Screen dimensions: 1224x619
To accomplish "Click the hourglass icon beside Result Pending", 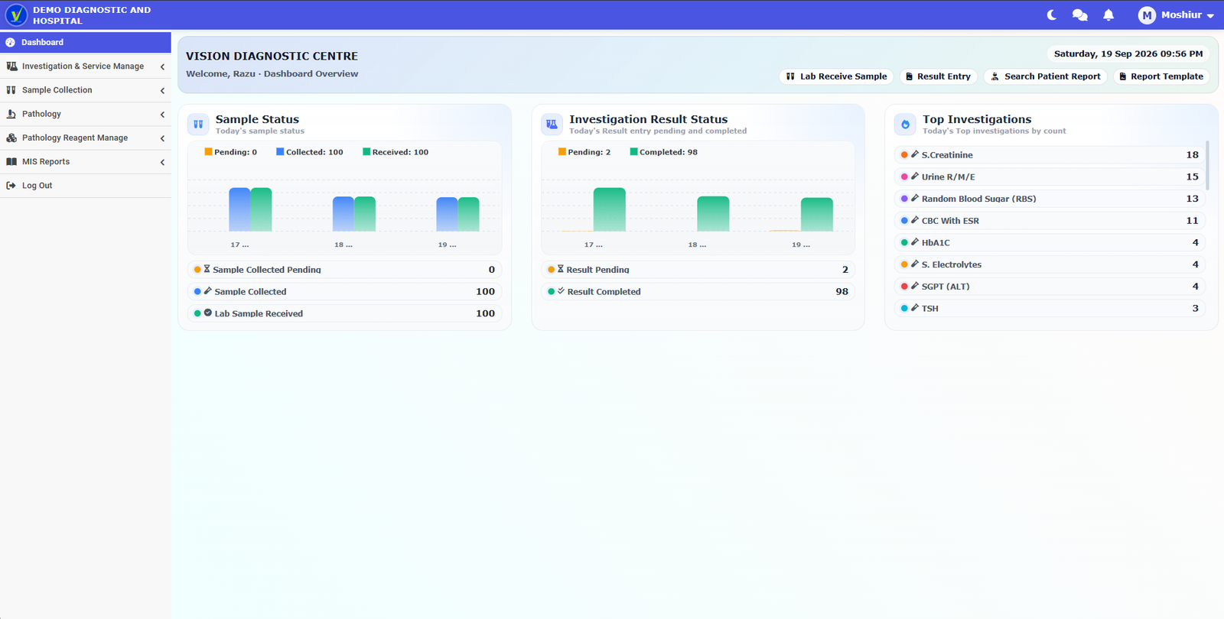I will pyautogui.click(x=560, y=269).
